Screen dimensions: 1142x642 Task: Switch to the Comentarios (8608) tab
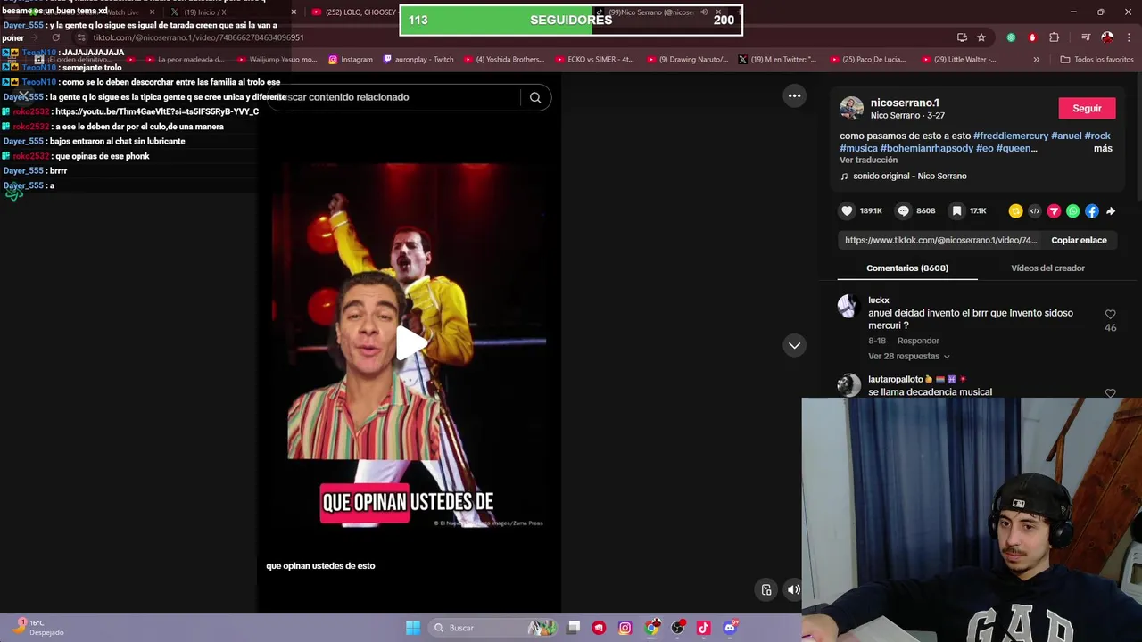[907, 268]
